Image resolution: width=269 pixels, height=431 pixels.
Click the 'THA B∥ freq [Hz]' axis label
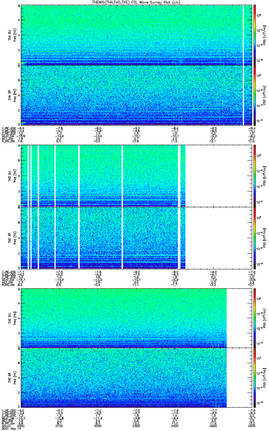click(12, 95)
